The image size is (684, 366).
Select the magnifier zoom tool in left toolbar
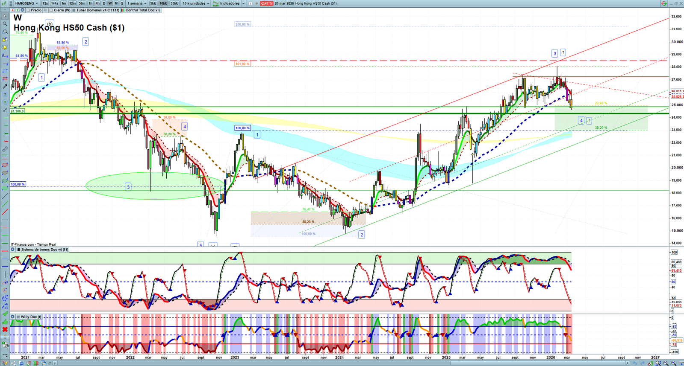click(x=5, y=24)
